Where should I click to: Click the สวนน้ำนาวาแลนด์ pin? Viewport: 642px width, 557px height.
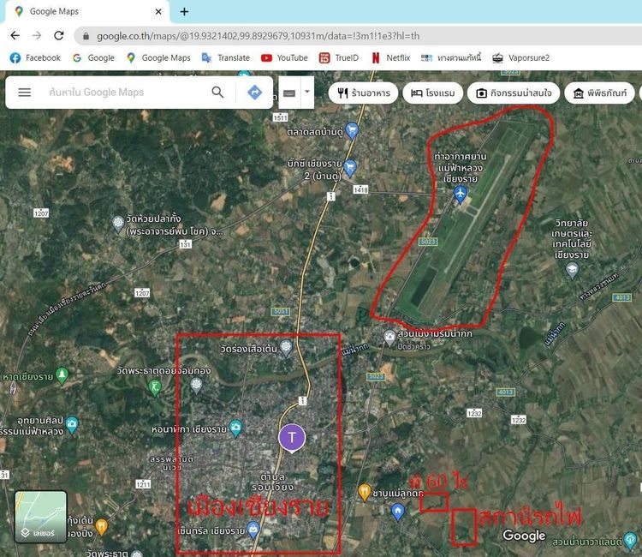pos(630,540)
